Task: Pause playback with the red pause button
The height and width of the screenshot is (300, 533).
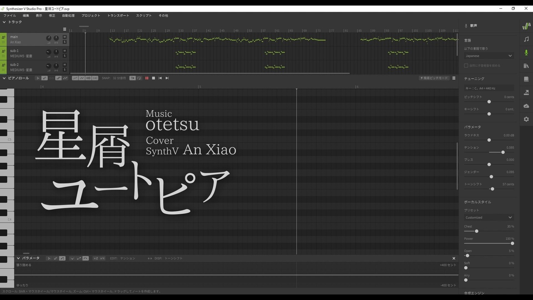Action: [x=147, y=78]
